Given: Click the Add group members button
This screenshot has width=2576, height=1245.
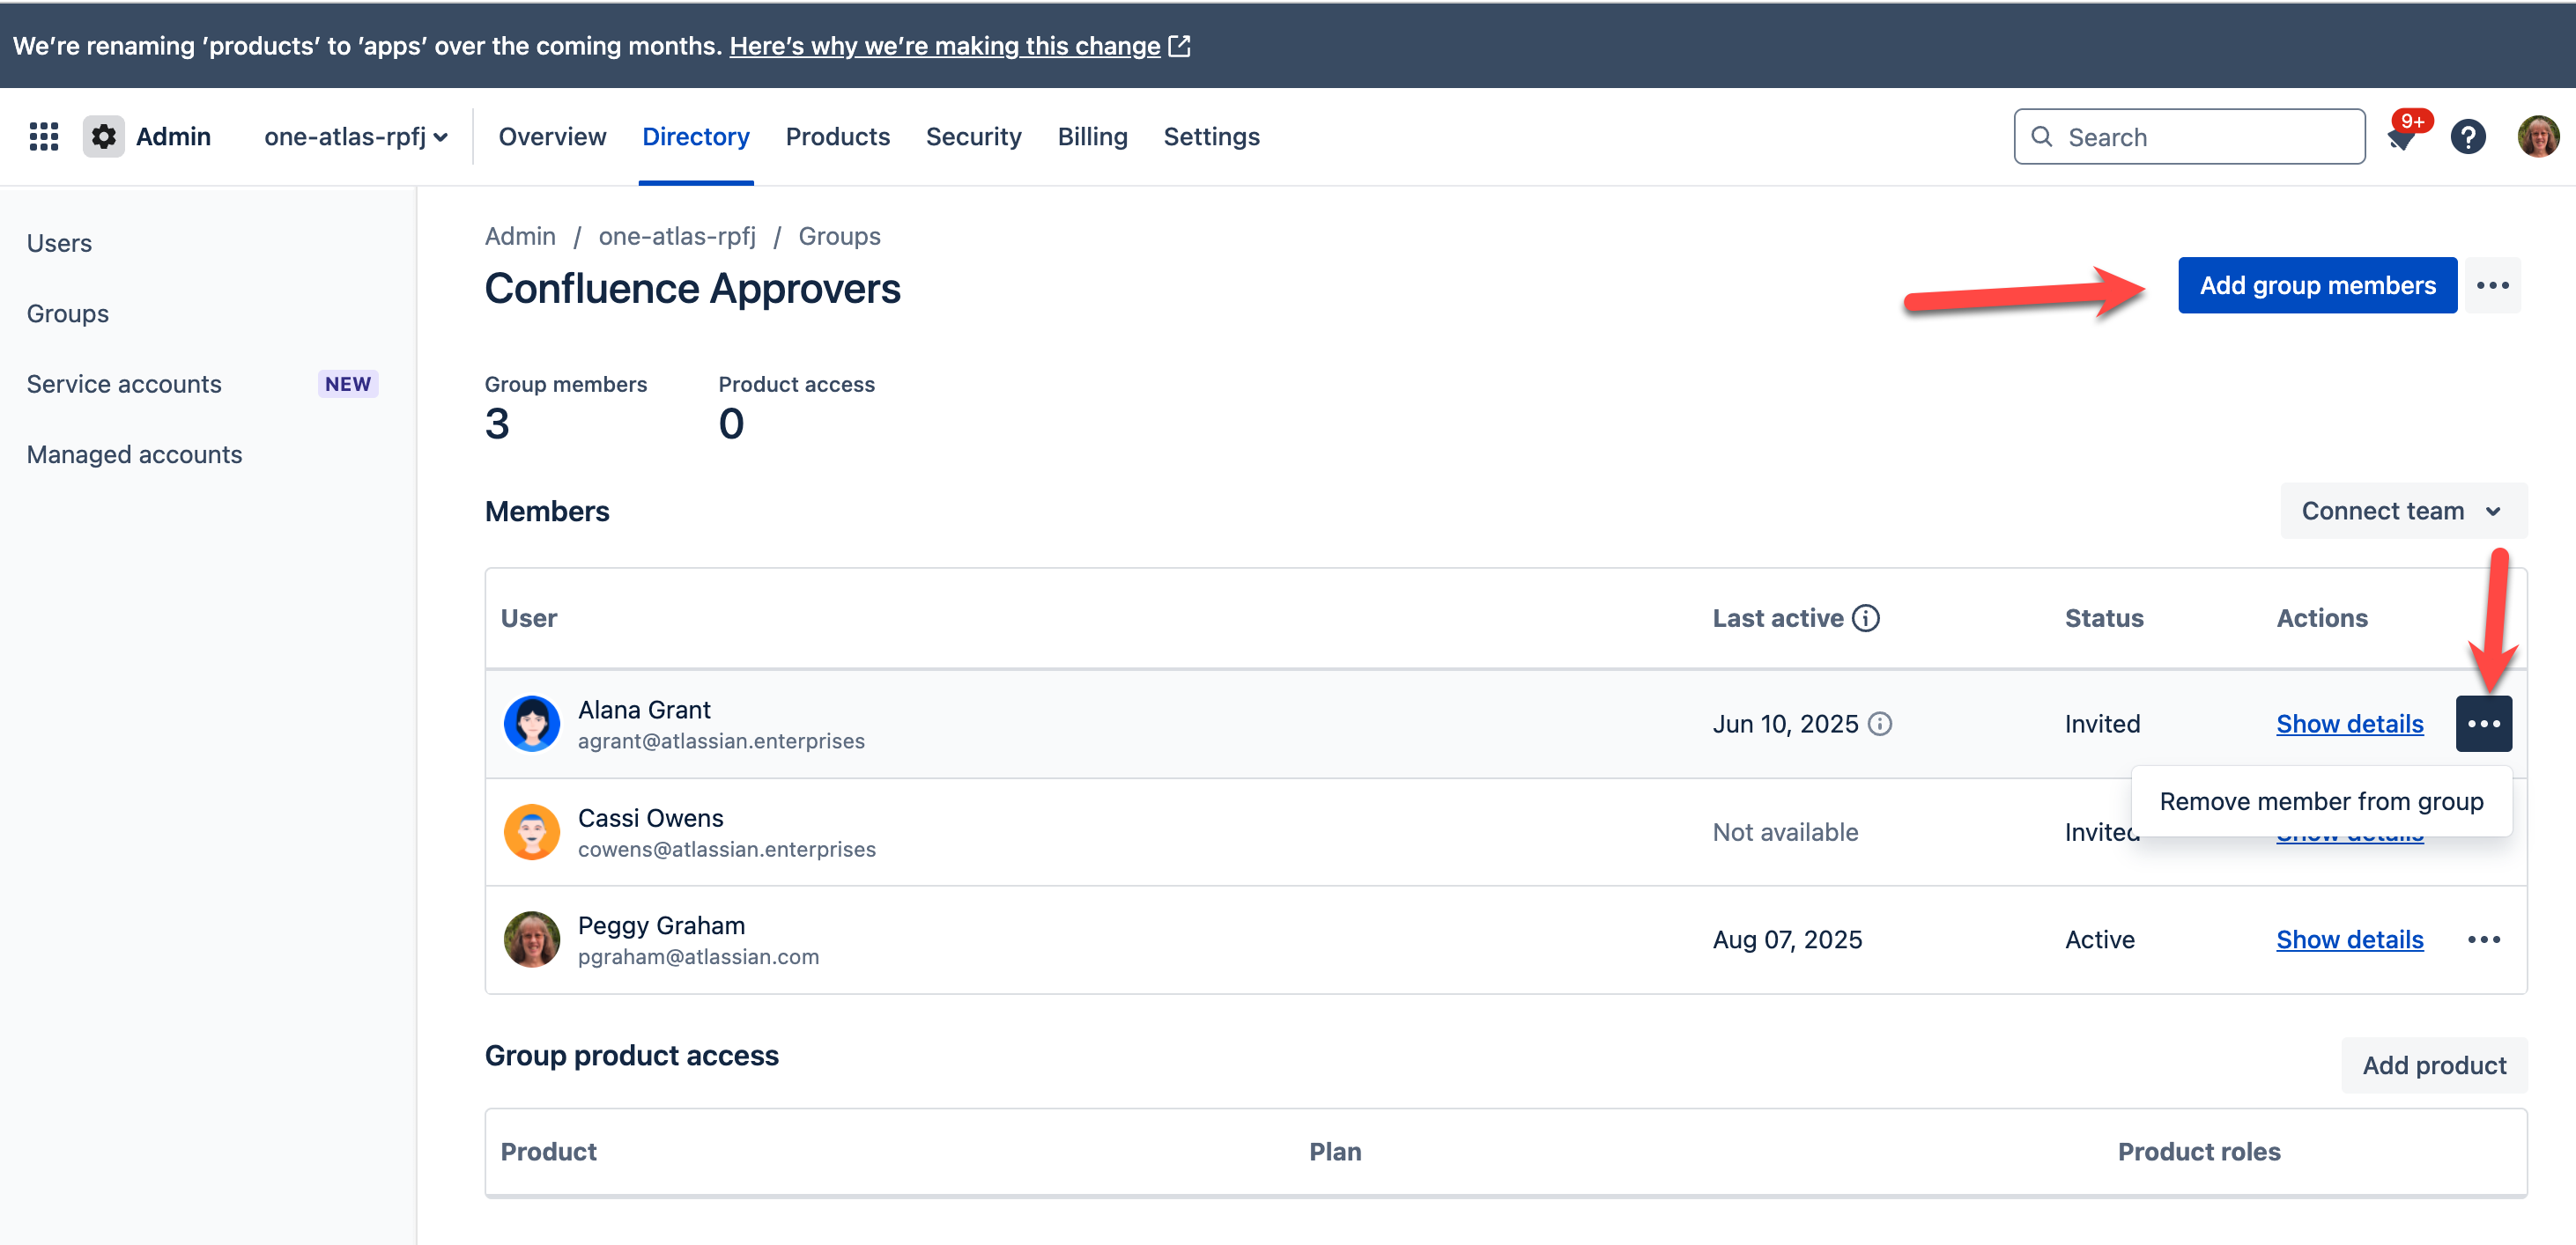Looking at the screenshot, I should point(2317,286).
